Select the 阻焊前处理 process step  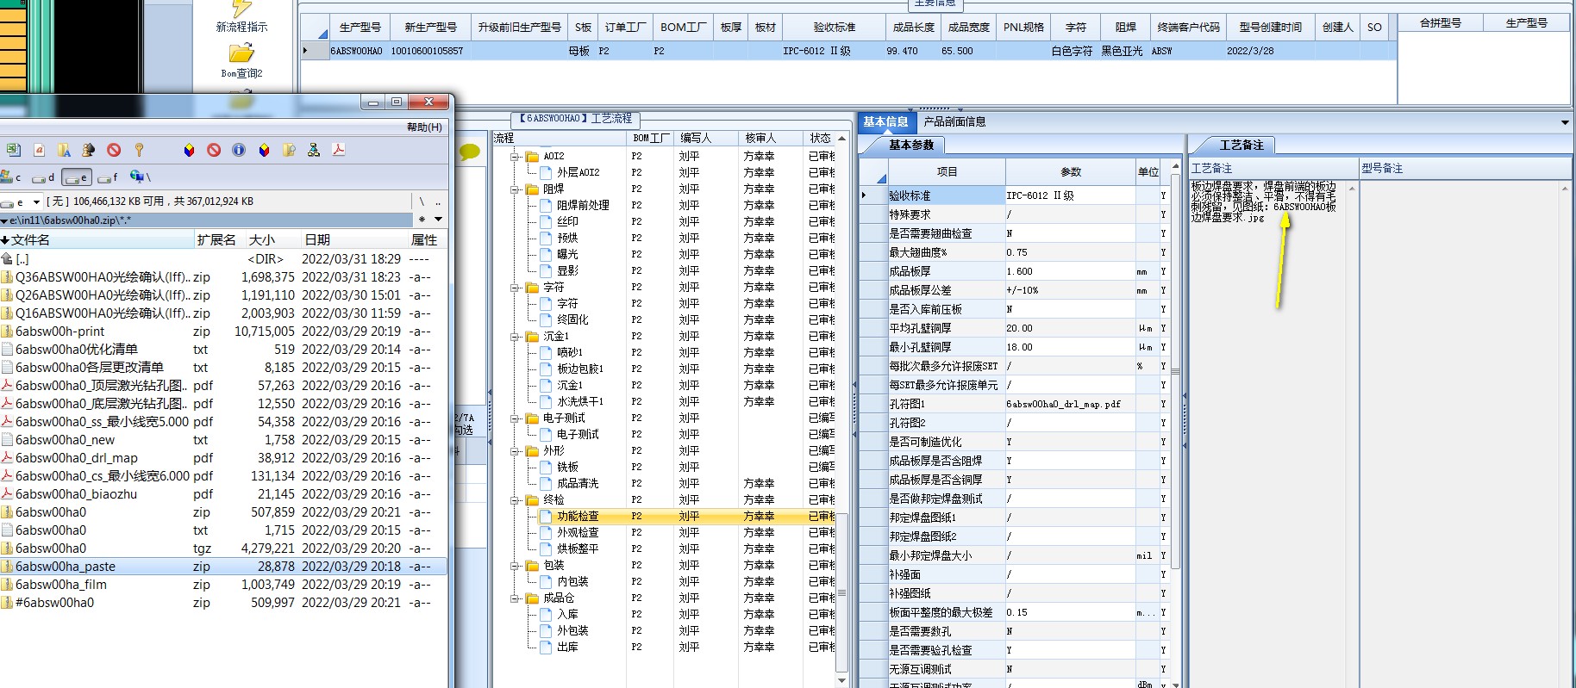[583, 206]
